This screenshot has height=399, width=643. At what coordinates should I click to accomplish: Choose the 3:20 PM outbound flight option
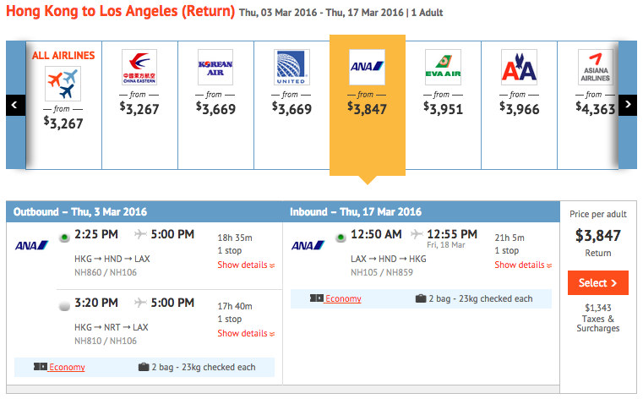(x=64, y=306)
